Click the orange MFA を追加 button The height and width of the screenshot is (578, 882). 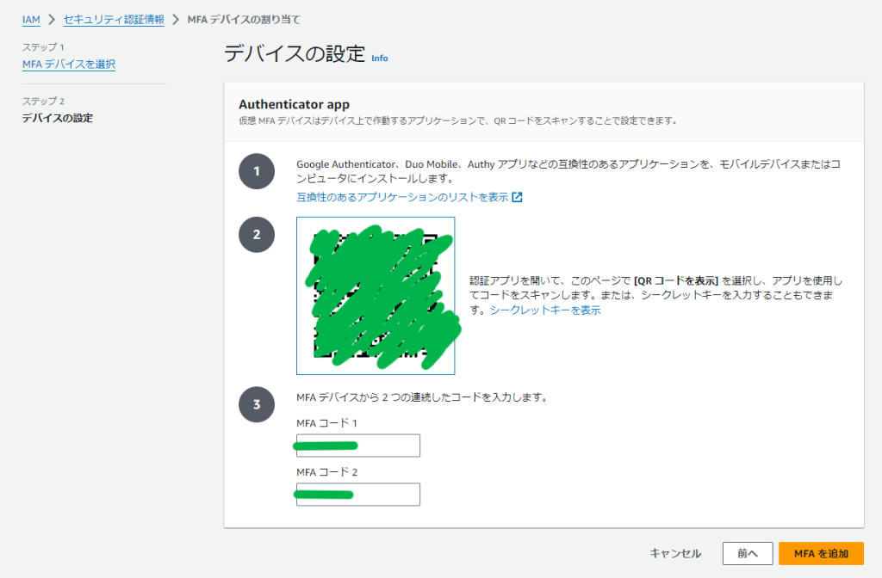tap(821, 554)
